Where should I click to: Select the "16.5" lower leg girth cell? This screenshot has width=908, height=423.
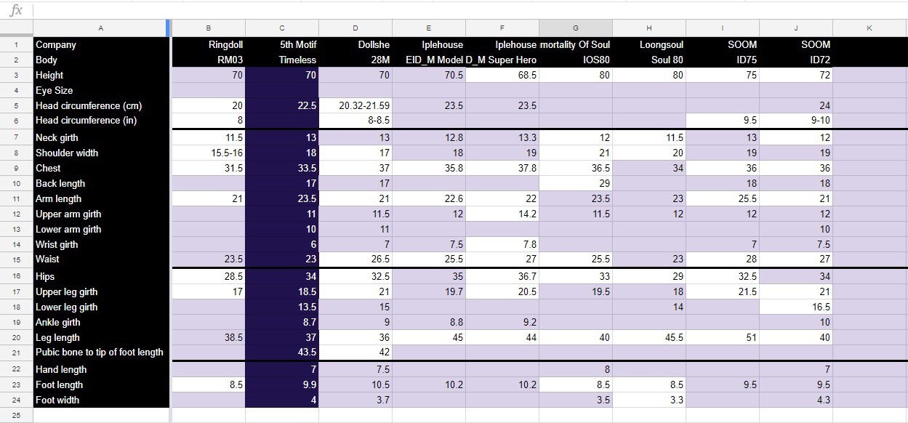coord(796,307)
